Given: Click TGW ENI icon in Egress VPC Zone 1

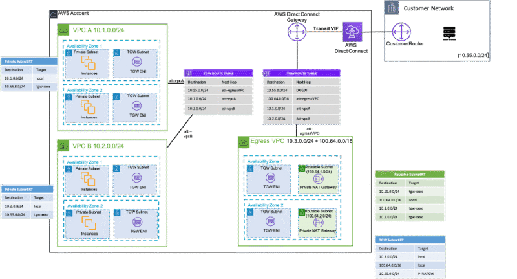Looking at the screenshot, I should [270, 178].
